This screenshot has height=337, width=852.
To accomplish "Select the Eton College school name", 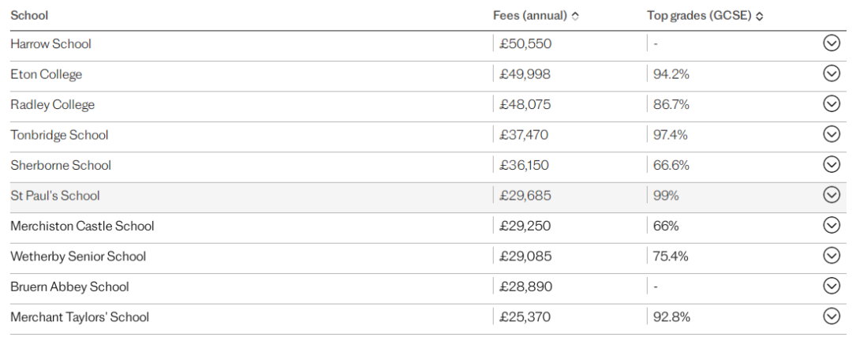I will tap(47, 74).
